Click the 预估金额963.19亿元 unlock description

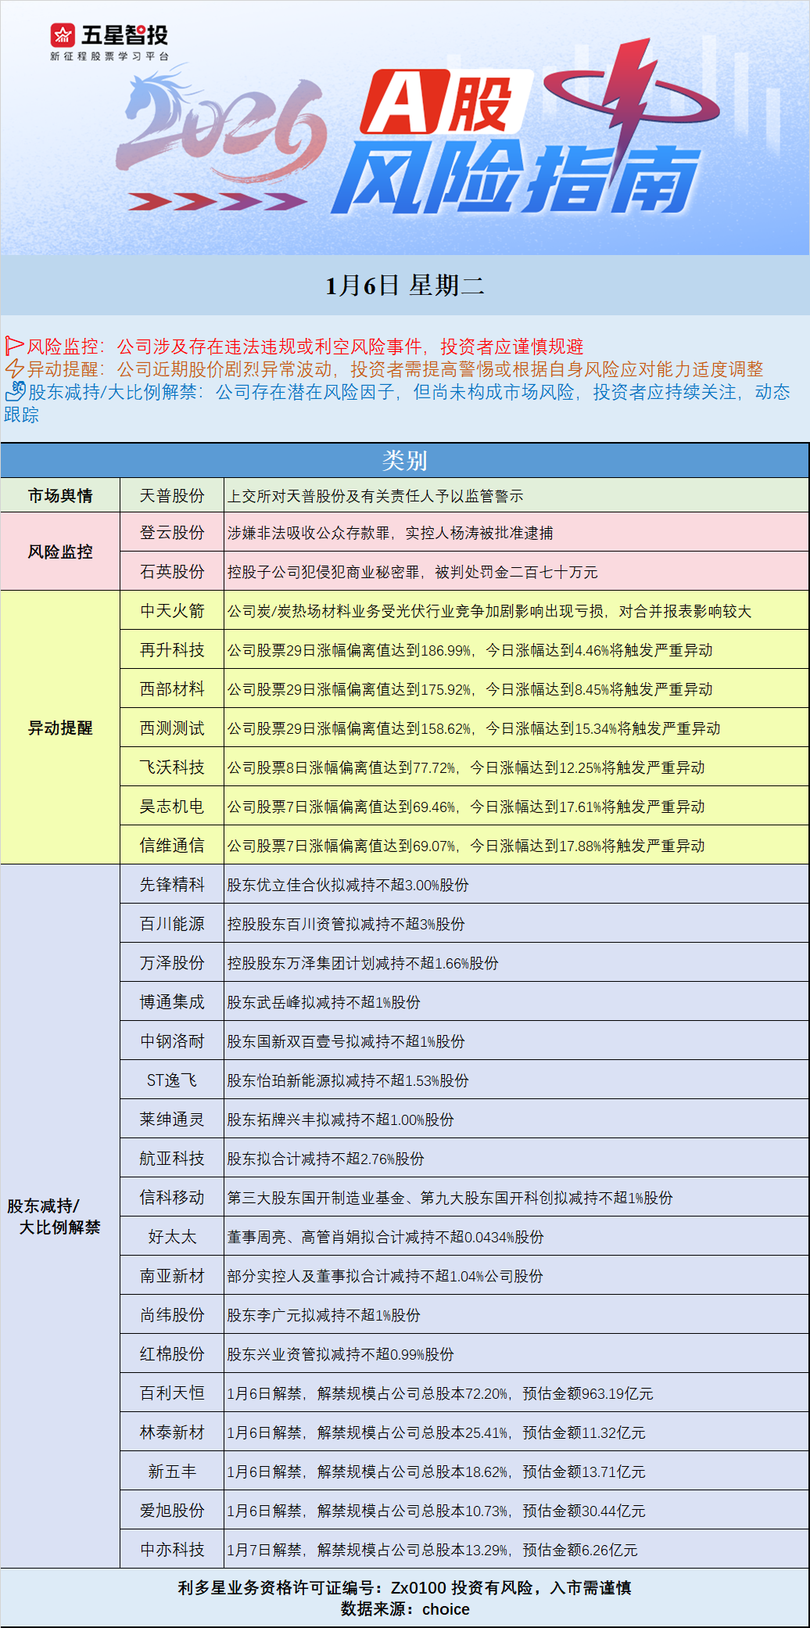[440, 1393]
